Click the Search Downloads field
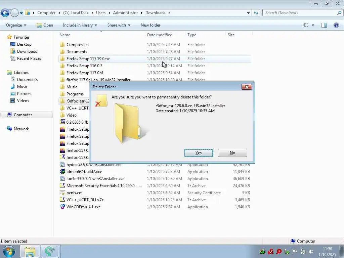Image resolution: width=344 pixels, height=258 pixels. pyautogui.click(x=301, y=13)
